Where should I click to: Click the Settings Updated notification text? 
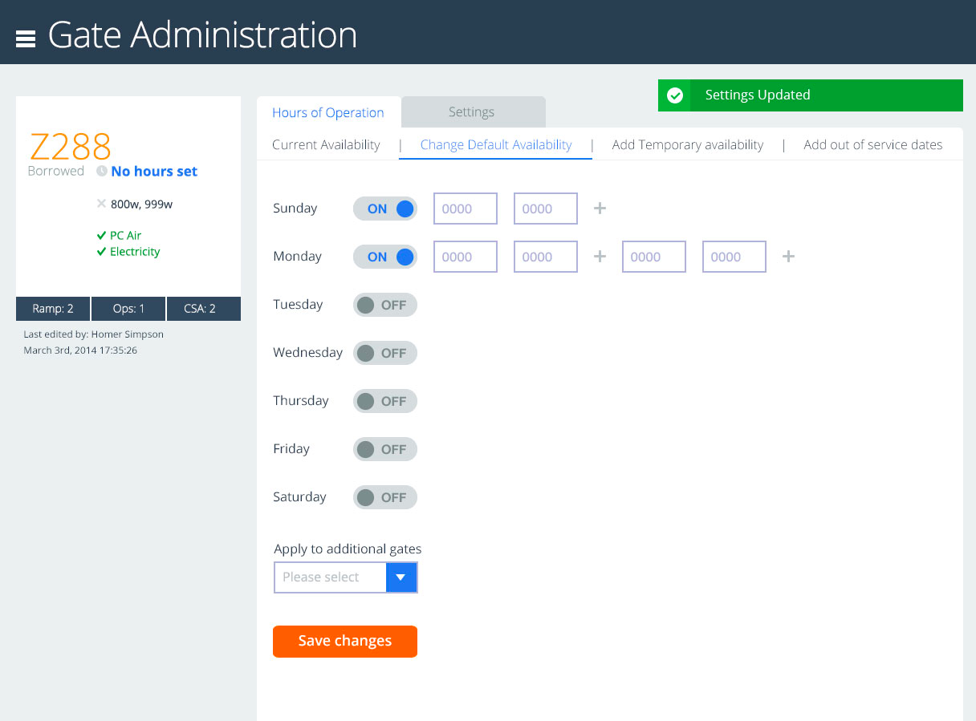(758, 95)
